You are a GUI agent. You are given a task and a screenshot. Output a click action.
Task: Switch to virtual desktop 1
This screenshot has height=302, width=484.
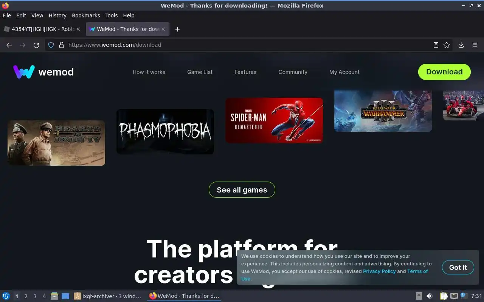pyautogui.click(x=17, y=296)
